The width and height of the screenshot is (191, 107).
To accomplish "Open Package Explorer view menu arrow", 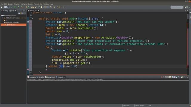I will pyautogui.click(x=25, y=13).
